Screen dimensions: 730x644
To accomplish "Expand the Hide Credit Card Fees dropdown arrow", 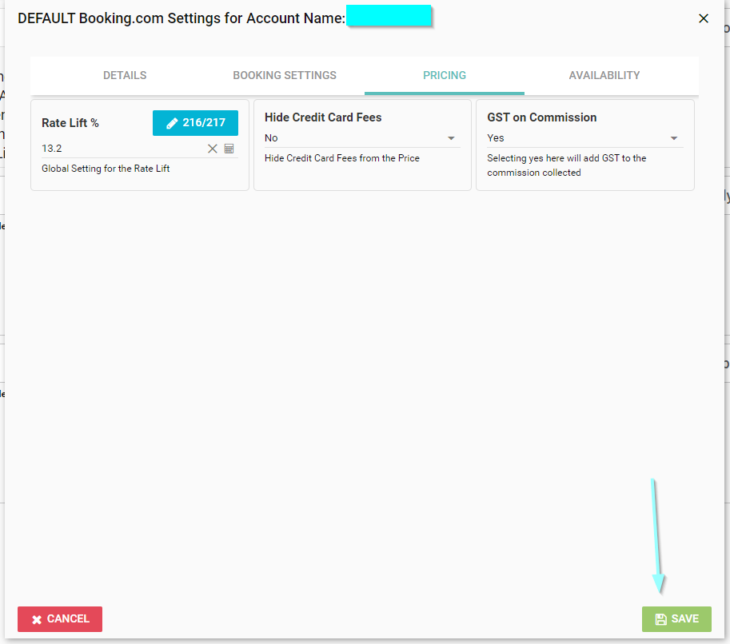I will (451, 138).
